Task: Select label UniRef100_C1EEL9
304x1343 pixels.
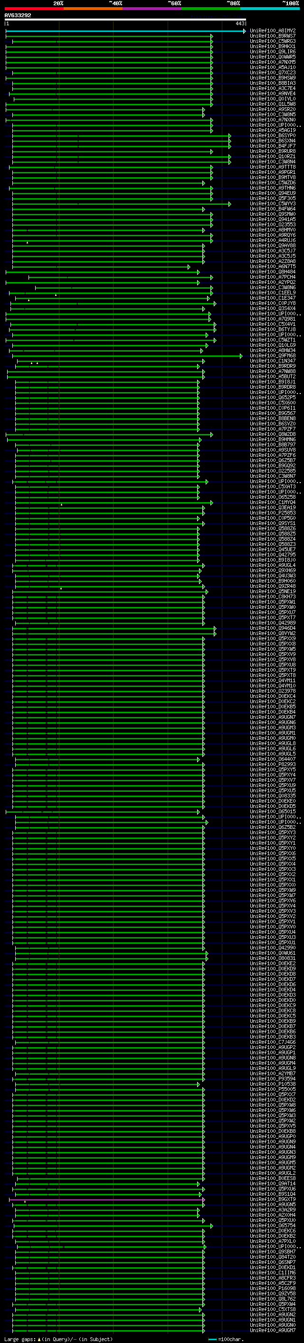Action: (x=272, y=293)
